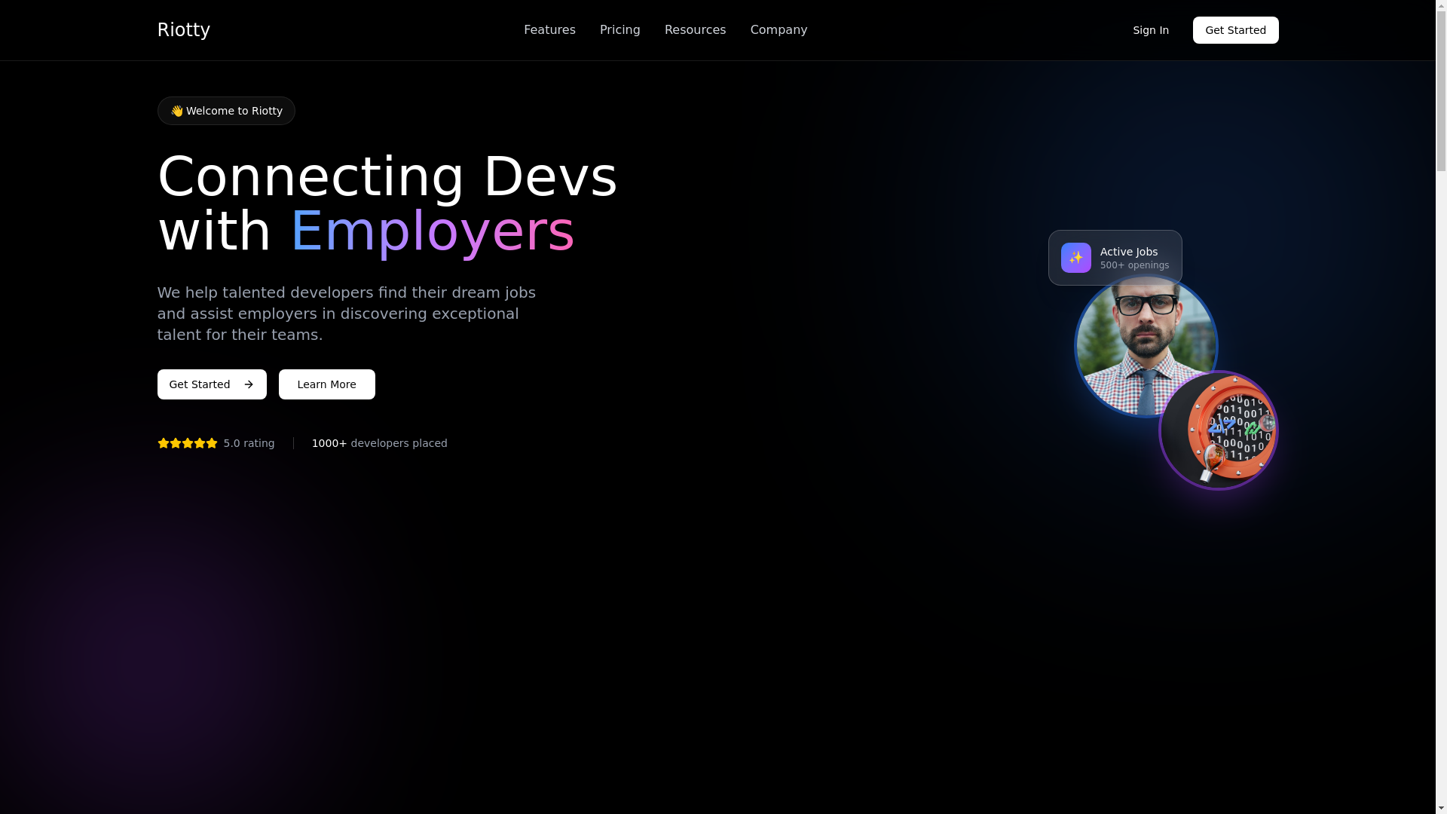Click the Learn More button
This screenshot has height=814, width=1447.
point(326,384)
